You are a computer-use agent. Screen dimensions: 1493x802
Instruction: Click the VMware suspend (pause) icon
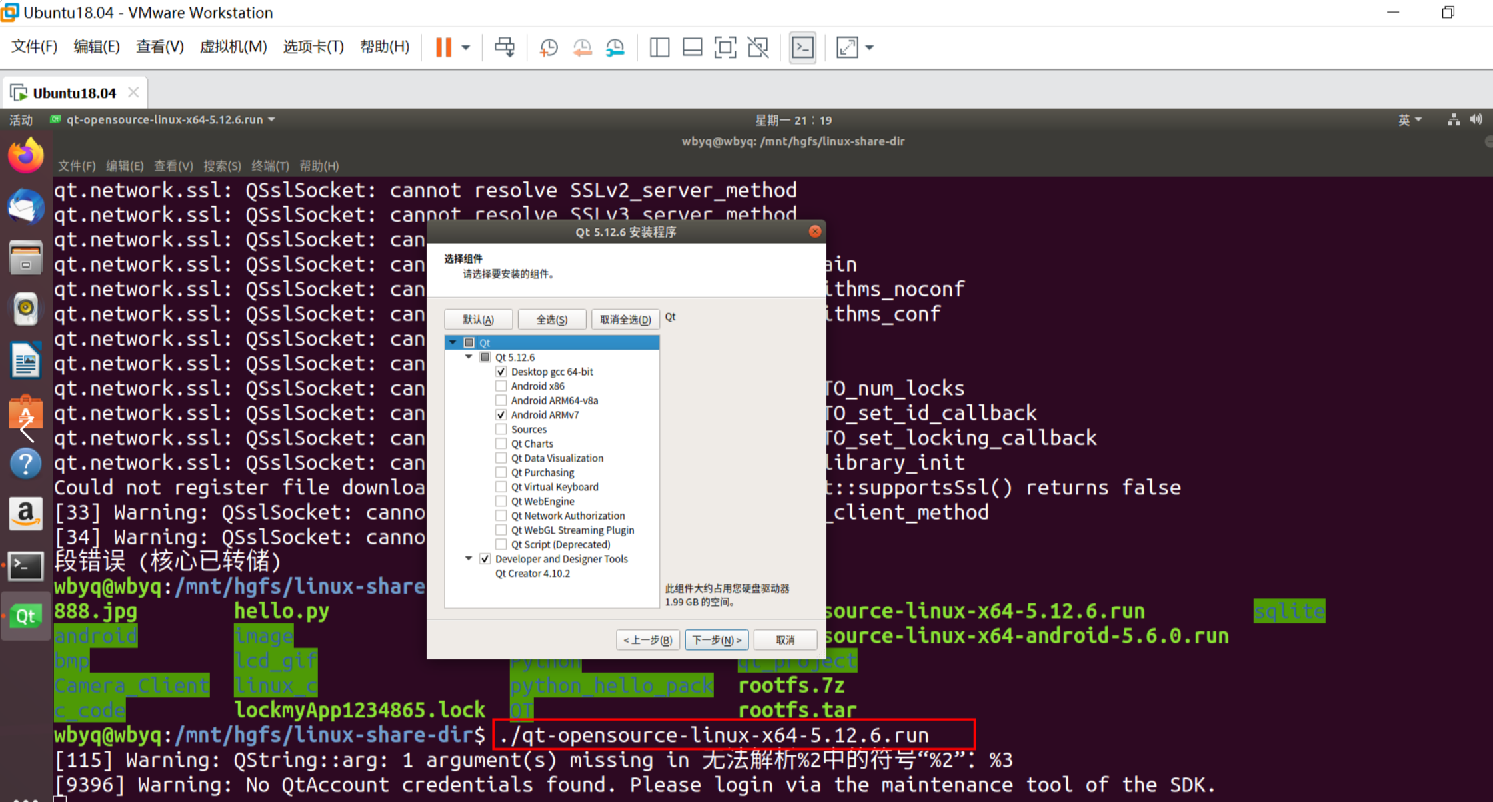click(443, 47)
